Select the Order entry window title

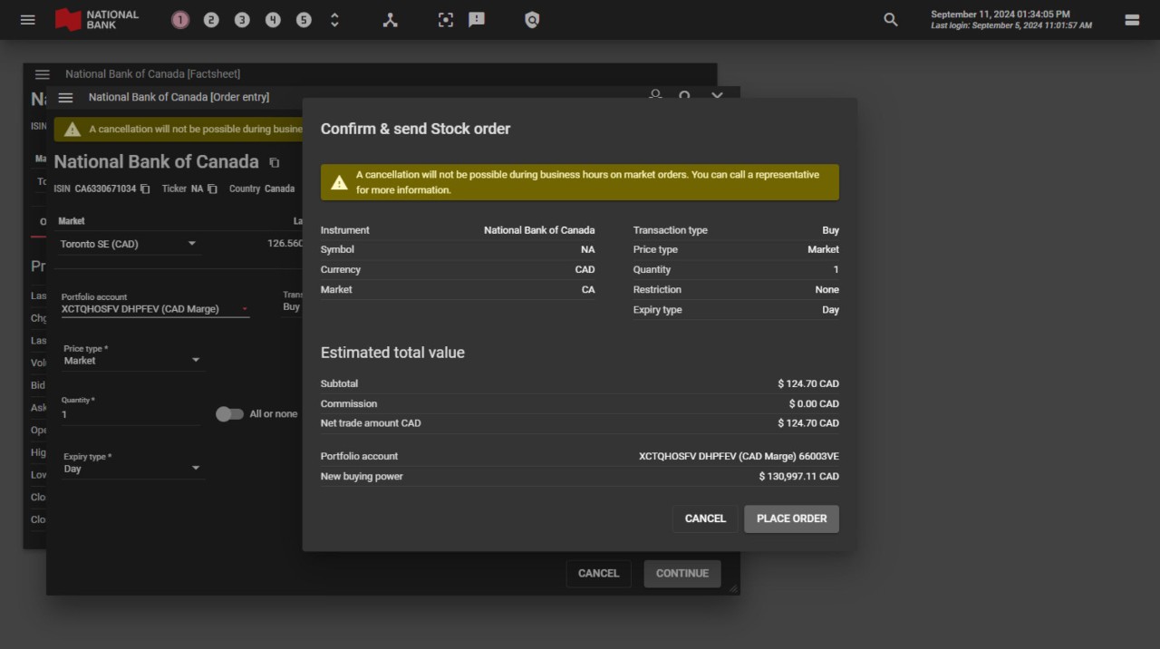click(x=179, y=97)
